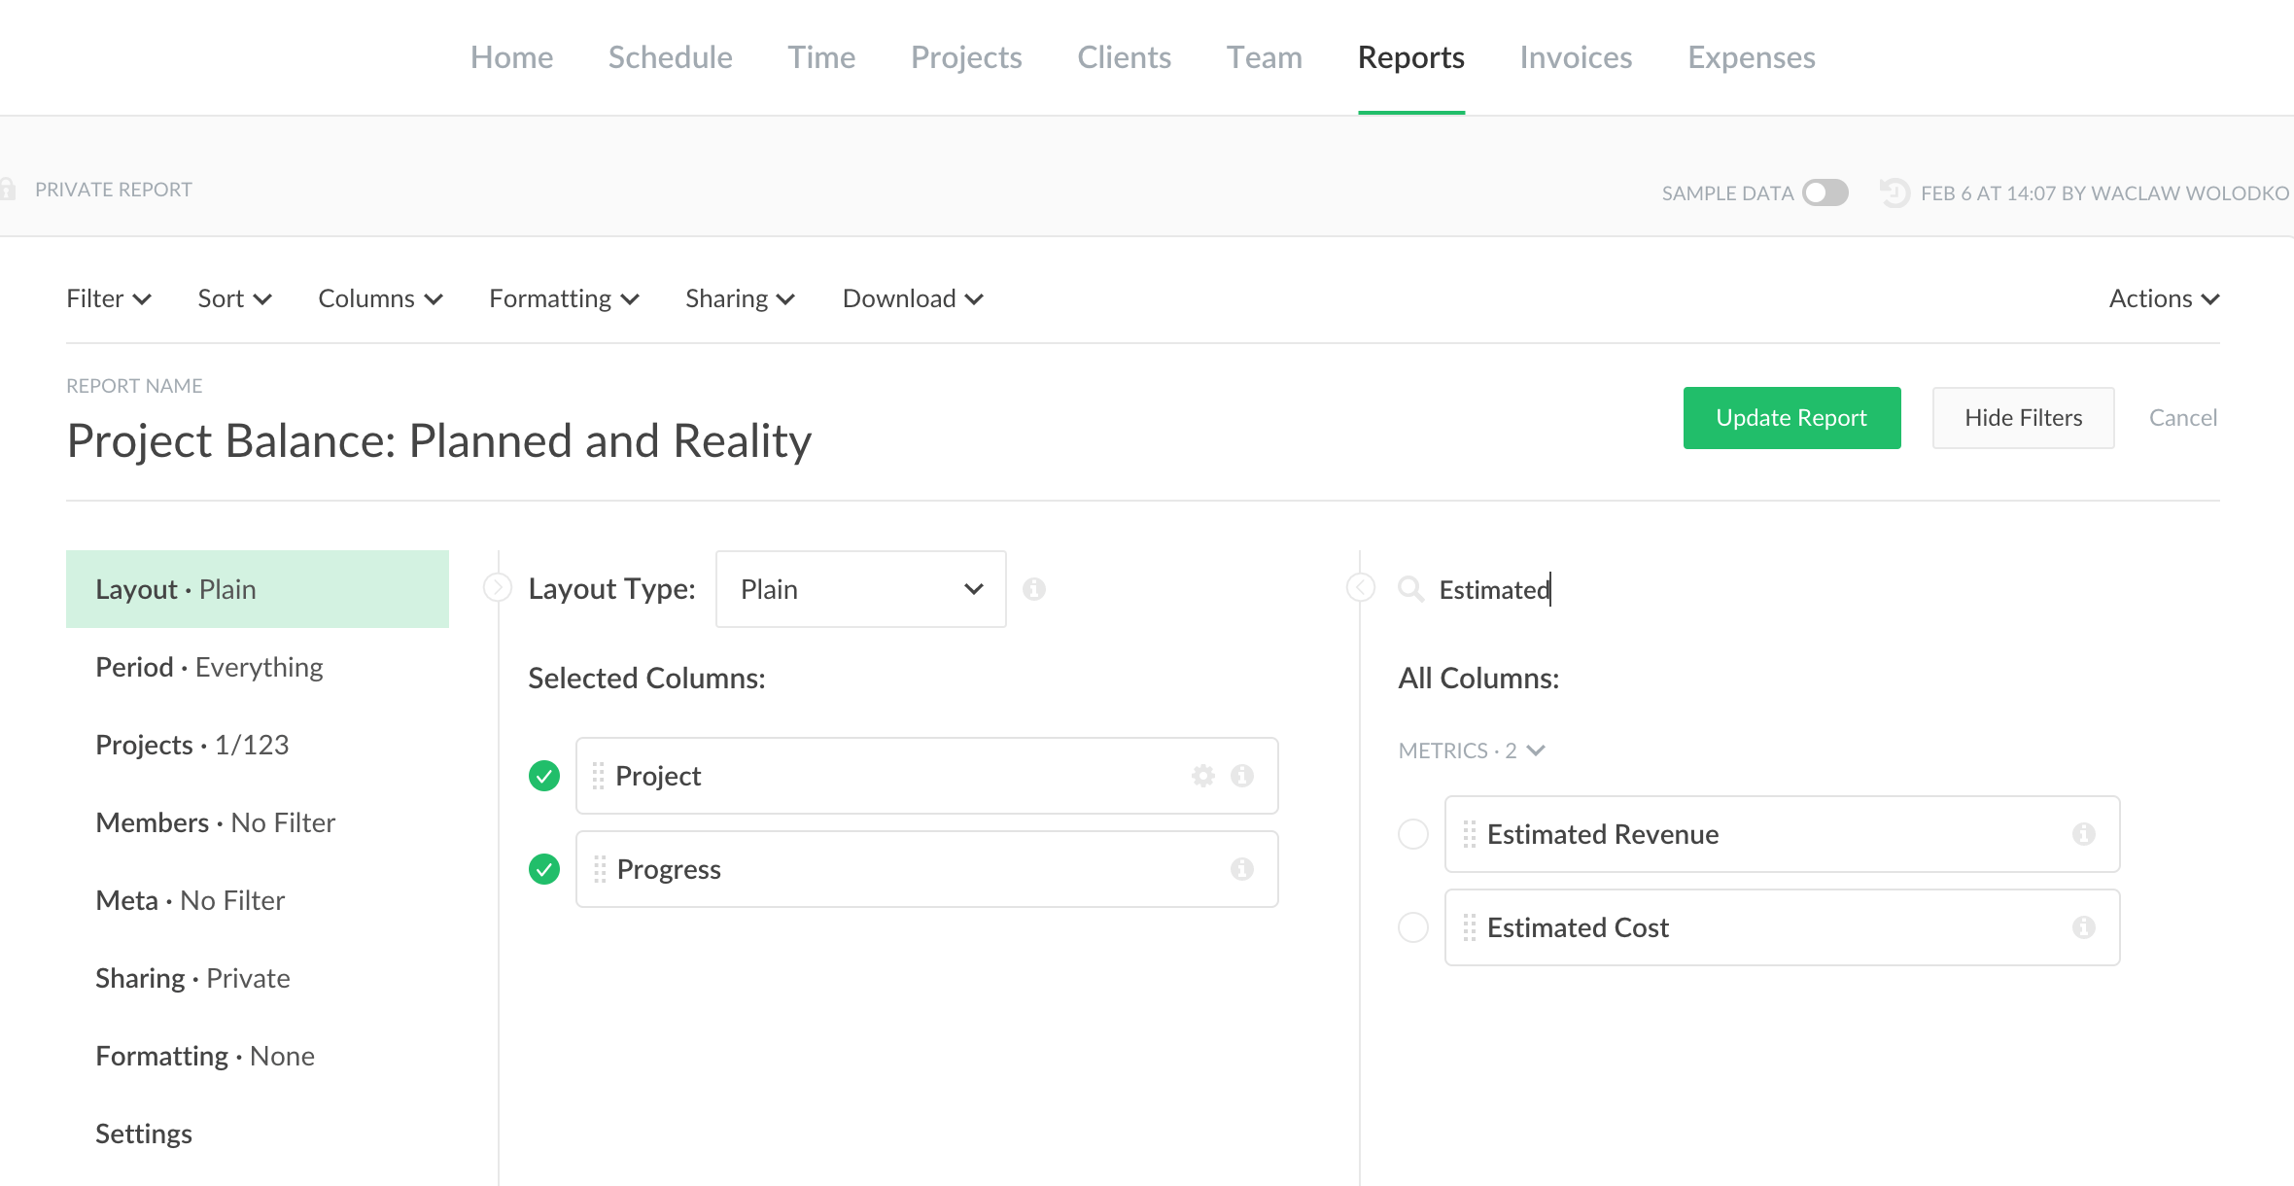Image resolution: width=2294 pixels, height=1186 pixels.
Task: Uncheck the Progress selected column
Action: (x=544, y=869)
